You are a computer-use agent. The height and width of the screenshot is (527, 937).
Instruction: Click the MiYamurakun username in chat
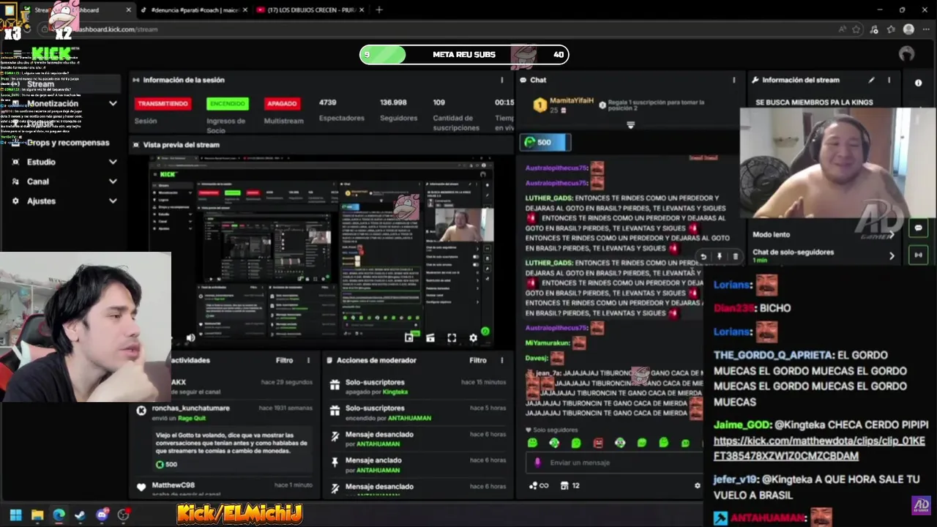click(x=548, y=343)
